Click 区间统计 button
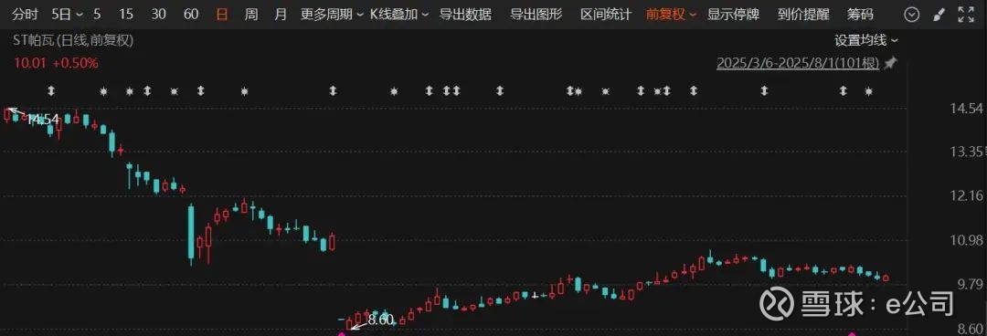This screenshot has width=987, height=336. pos(606,15)
